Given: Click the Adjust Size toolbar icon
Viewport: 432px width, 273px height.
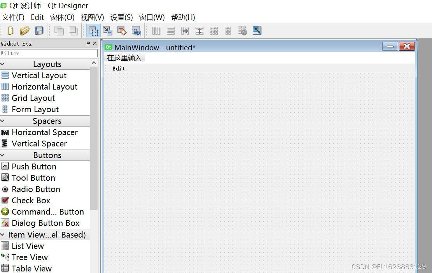Looking at the screenshot, I should [257, 31].
